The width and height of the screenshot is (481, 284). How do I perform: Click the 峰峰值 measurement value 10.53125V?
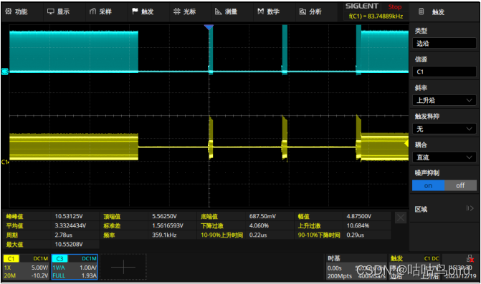[69, 216]
